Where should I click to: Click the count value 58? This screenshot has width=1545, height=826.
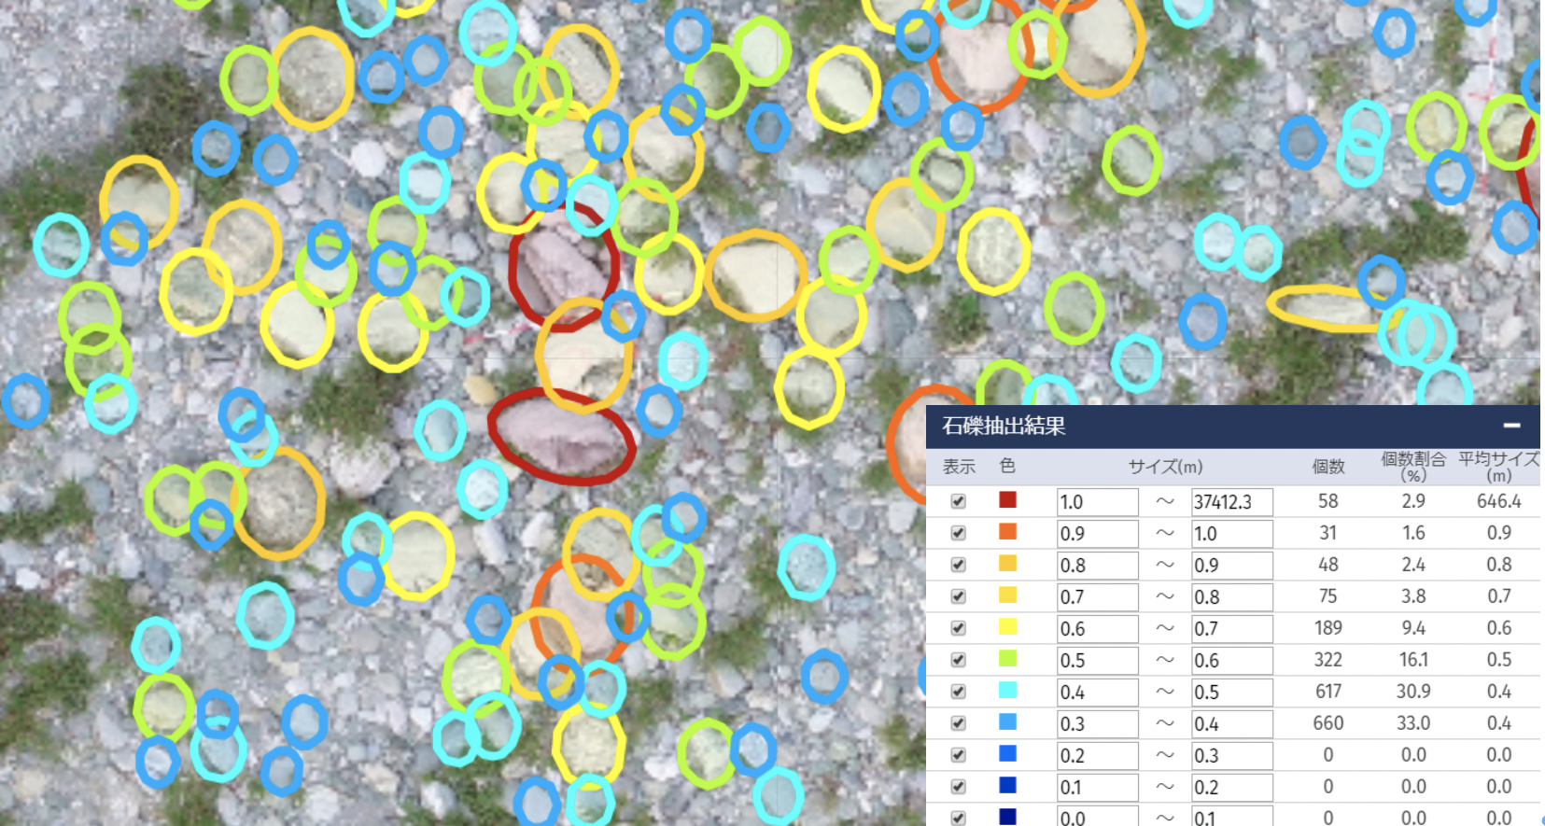[x=1328, y=501]
